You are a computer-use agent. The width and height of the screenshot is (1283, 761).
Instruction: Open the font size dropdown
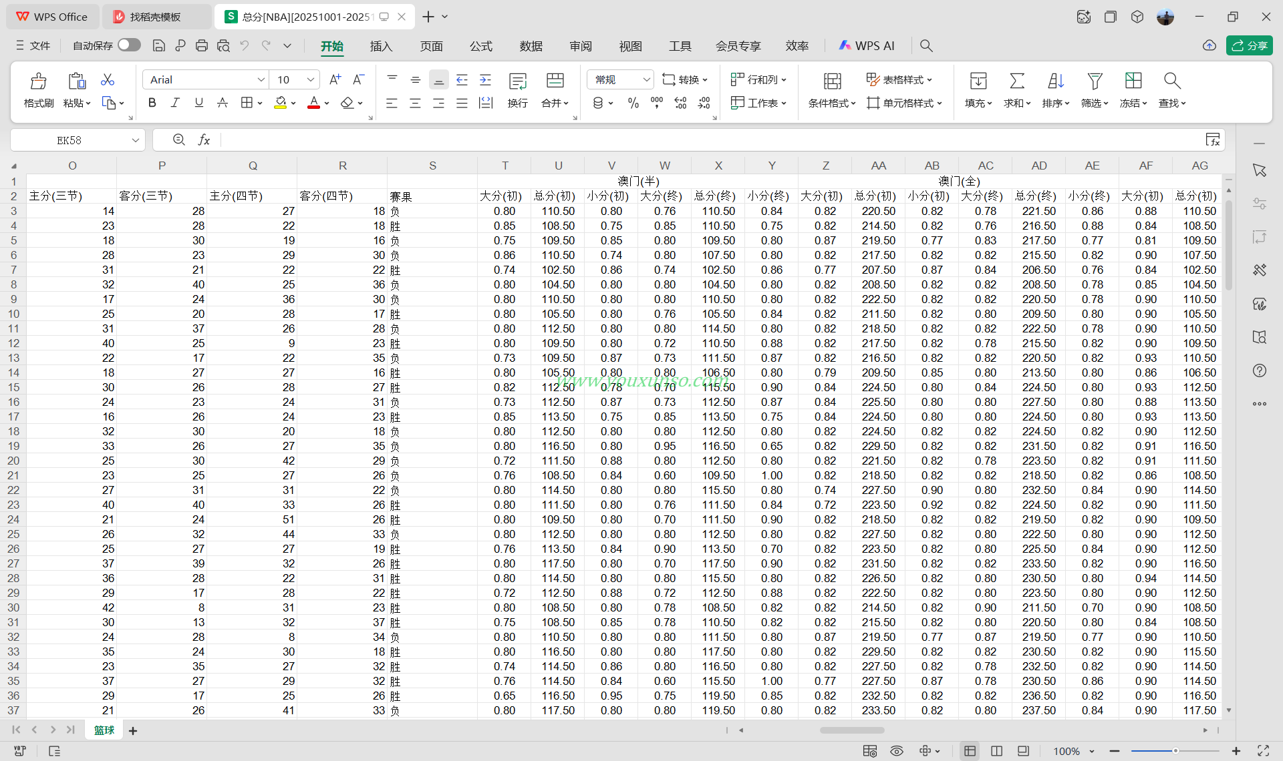pos(311,79)
